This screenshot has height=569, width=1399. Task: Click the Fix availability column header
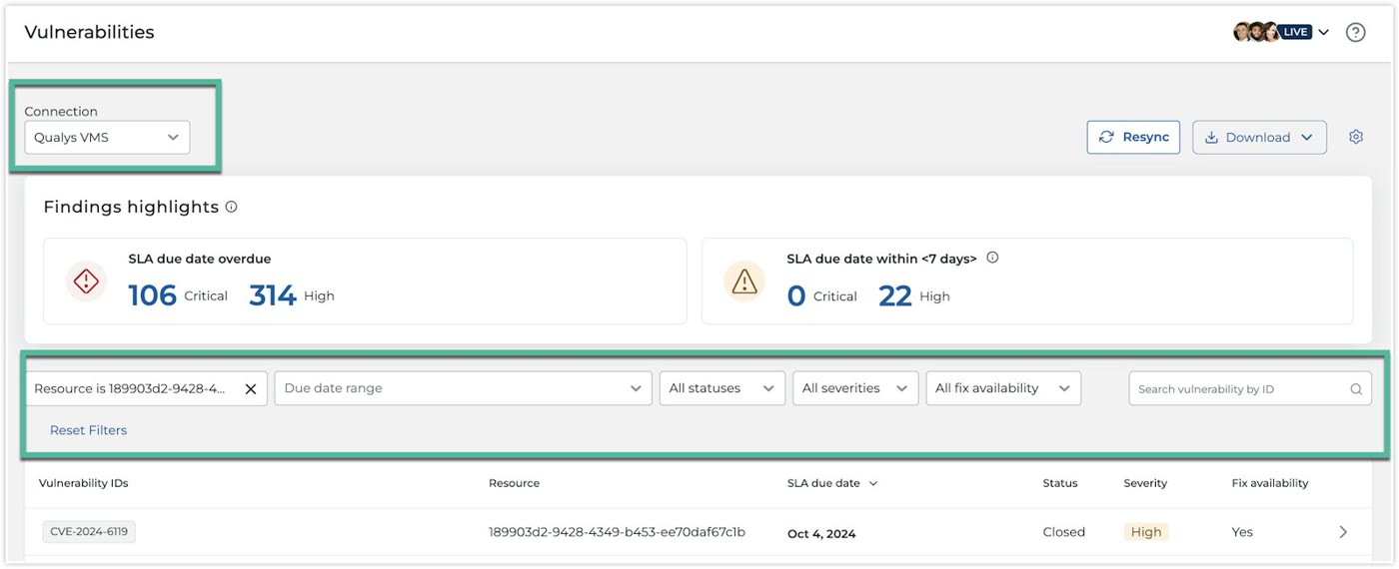click(1270, 483)
